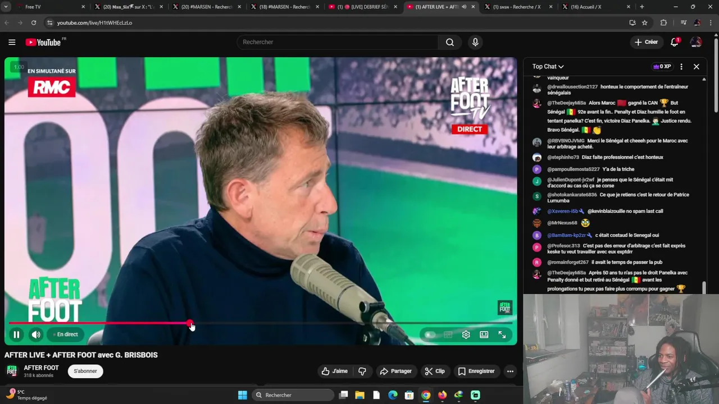Open the AFTER FOOT channel name link

point(41,368)
